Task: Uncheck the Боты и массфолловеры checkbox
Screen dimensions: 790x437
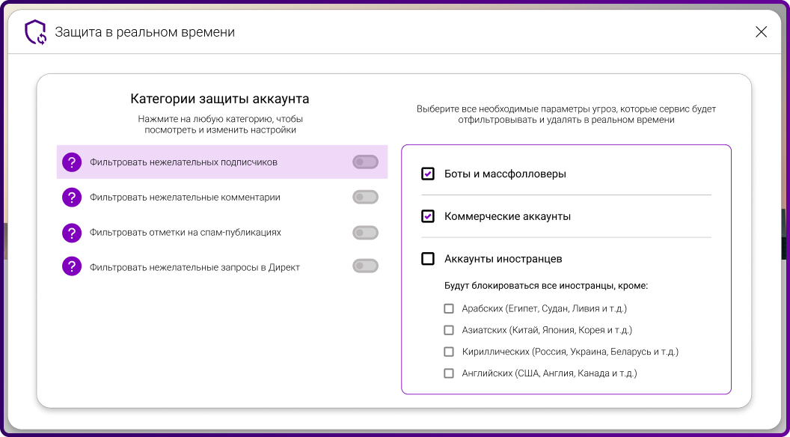Action: tap(428, 174)
